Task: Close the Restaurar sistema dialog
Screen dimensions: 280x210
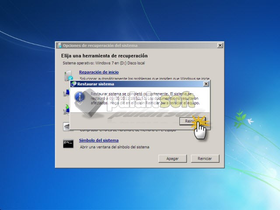Action: click(206, 84)
